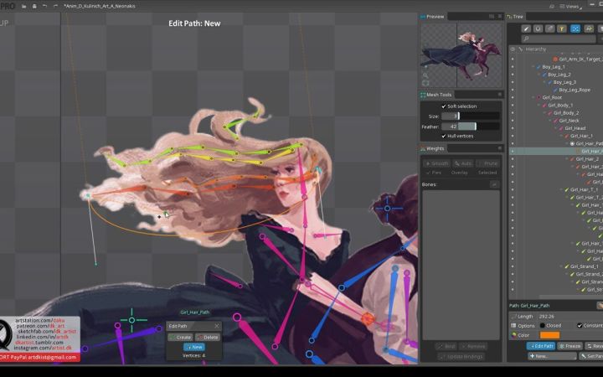The width and height of the screenshot is (603, 377).
Task: Undo the last action in the toolbar
Action: pyautogui.click(x=44, y=6)
